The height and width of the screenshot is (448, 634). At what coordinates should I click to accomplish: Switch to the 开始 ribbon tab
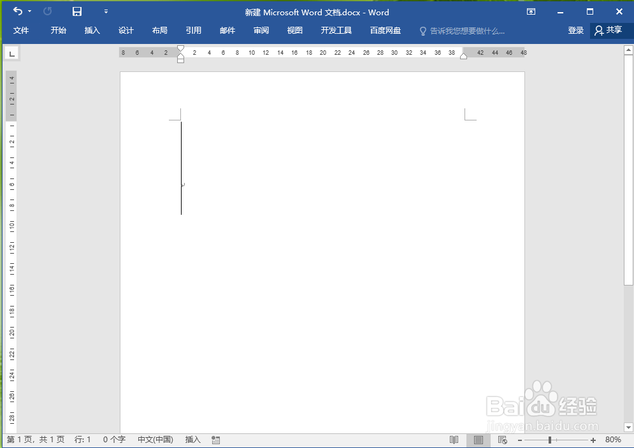58,31
